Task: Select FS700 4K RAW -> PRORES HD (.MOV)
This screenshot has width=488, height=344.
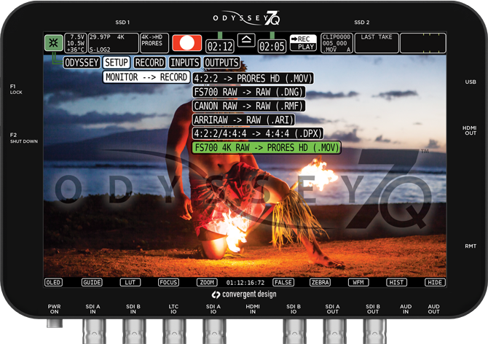Action: [267, 147]
